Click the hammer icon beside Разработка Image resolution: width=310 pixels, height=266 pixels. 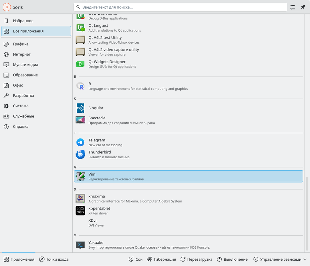point(6,96)
